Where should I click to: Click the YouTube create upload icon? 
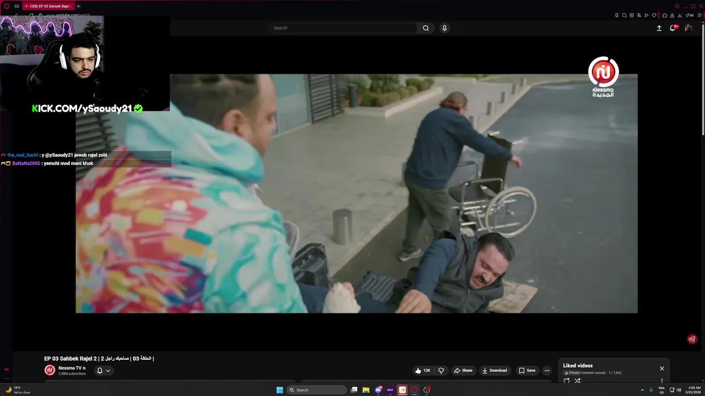[x=659, y=28]
